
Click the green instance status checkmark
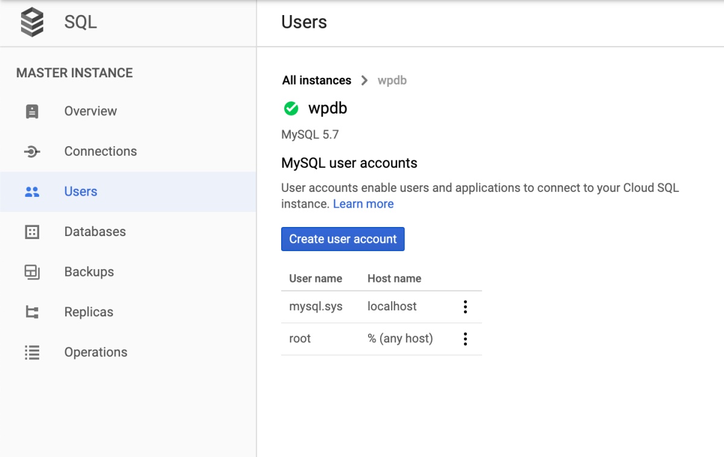(291, 108)
